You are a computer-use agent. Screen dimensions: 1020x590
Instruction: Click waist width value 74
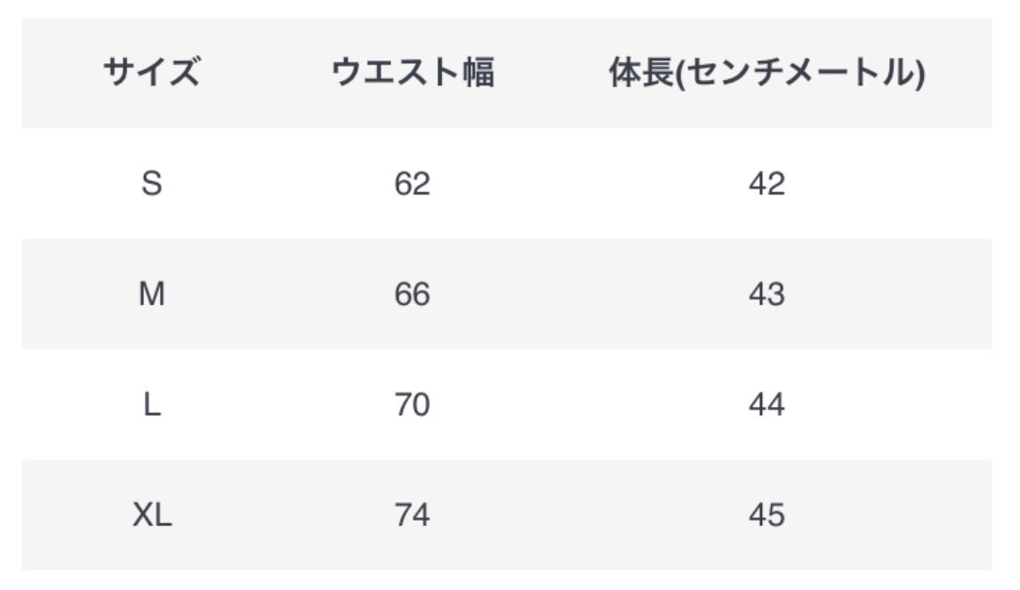(x=412, y=514)
